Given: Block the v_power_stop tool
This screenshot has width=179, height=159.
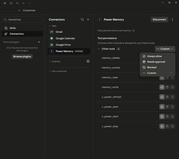Looking at the screenshot, I should pyautogui.click(x=172, y=126).
